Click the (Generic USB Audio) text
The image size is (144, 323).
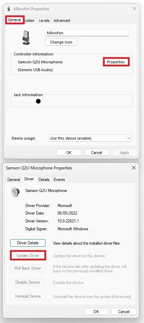(35, 70)
